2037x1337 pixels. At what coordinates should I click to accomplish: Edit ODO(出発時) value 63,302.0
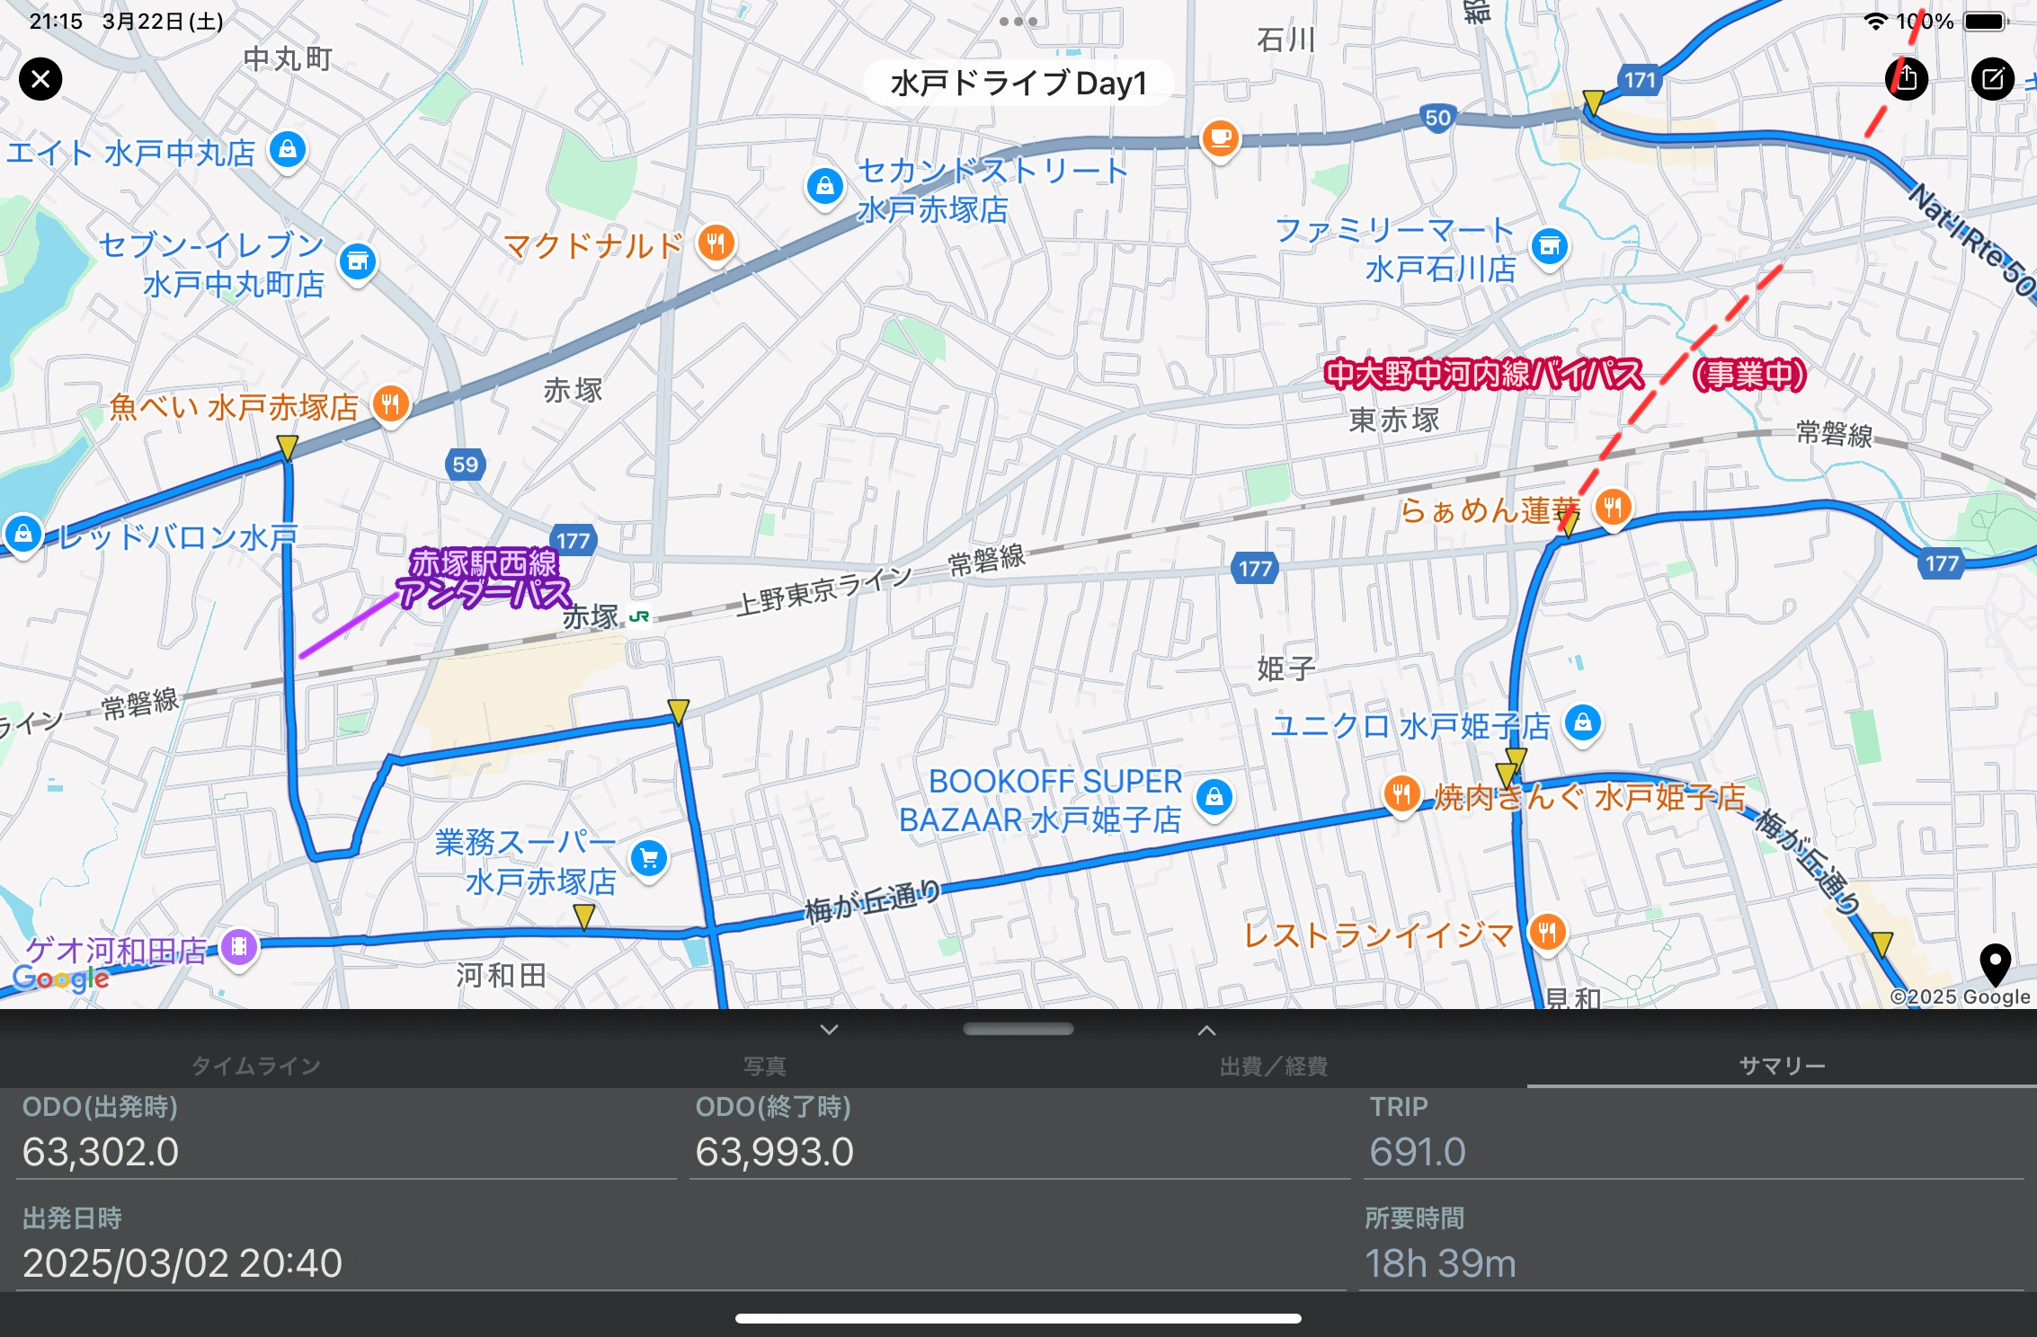346,1152
